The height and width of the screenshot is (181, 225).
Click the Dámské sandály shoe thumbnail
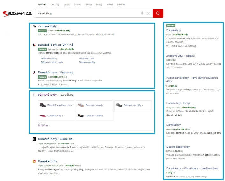click(119, 105)
